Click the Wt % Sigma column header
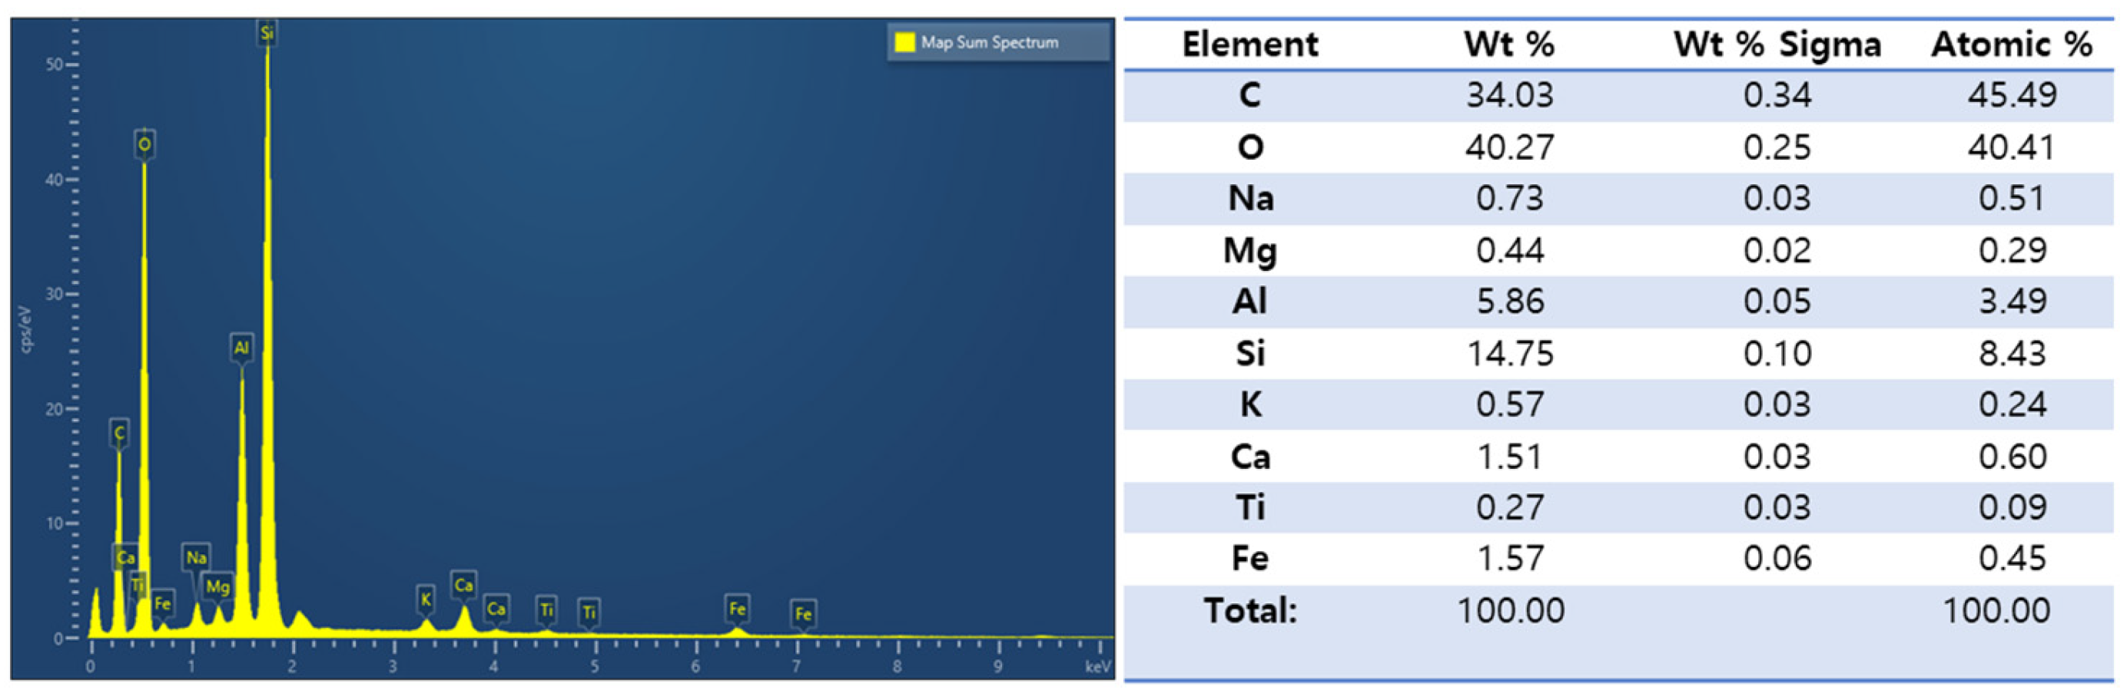The width and height of the screenshot is (2127, 693). click(1777, 44)
